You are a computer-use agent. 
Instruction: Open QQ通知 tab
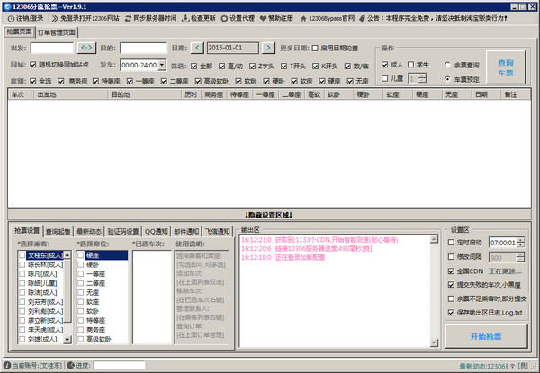[157, 232]
